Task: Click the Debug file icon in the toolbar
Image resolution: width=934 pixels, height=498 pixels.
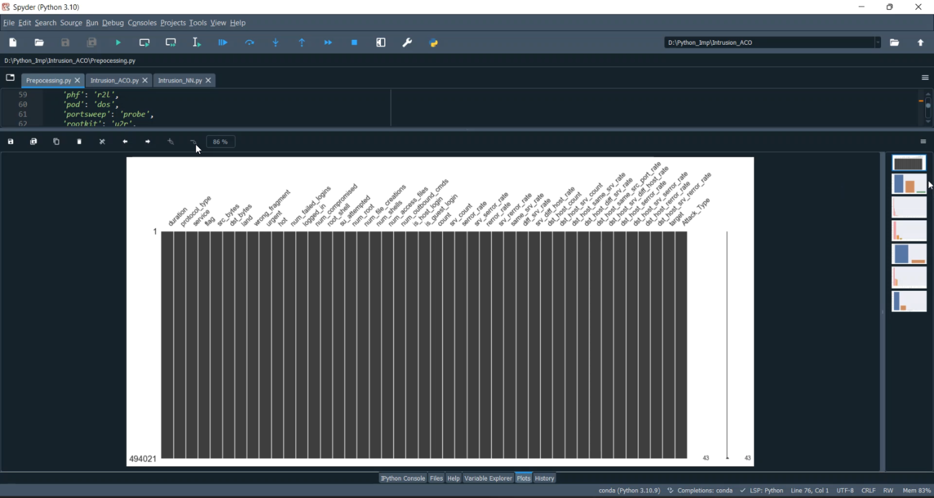Action: point(223,43)
